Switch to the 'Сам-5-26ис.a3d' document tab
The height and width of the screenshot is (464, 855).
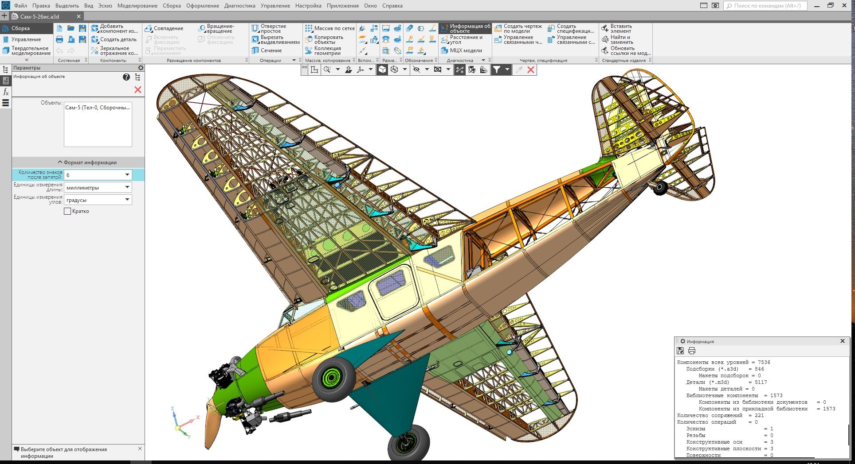[39, 16]
